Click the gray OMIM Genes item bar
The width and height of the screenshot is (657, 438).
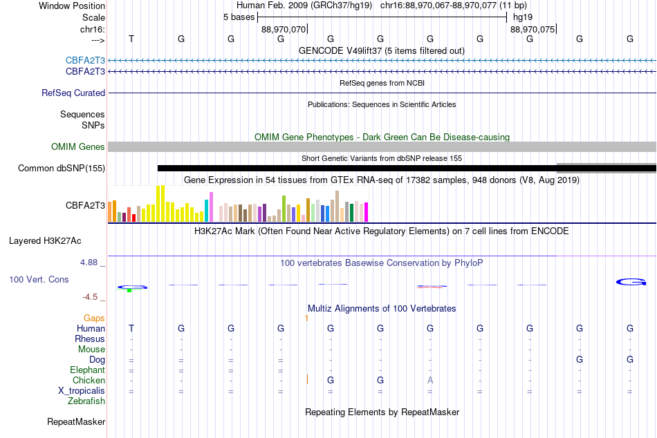coord(382,146)
